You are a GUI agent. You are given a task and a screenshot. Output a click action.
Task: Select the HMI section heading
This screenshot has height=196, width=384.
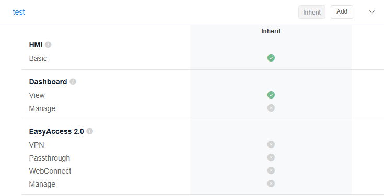(x=36, y=45)
